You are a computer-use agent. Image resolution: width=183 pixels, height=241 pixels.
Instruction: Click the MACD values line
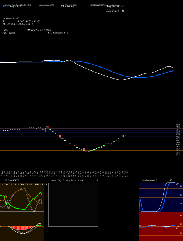click(18, 24)
